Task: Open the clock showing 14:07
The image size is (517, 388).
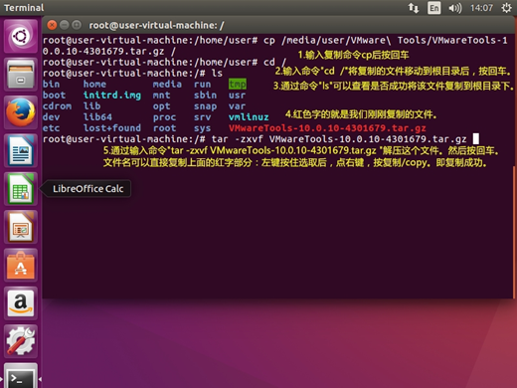Action: pyautogui.click(x=481, y=8)
